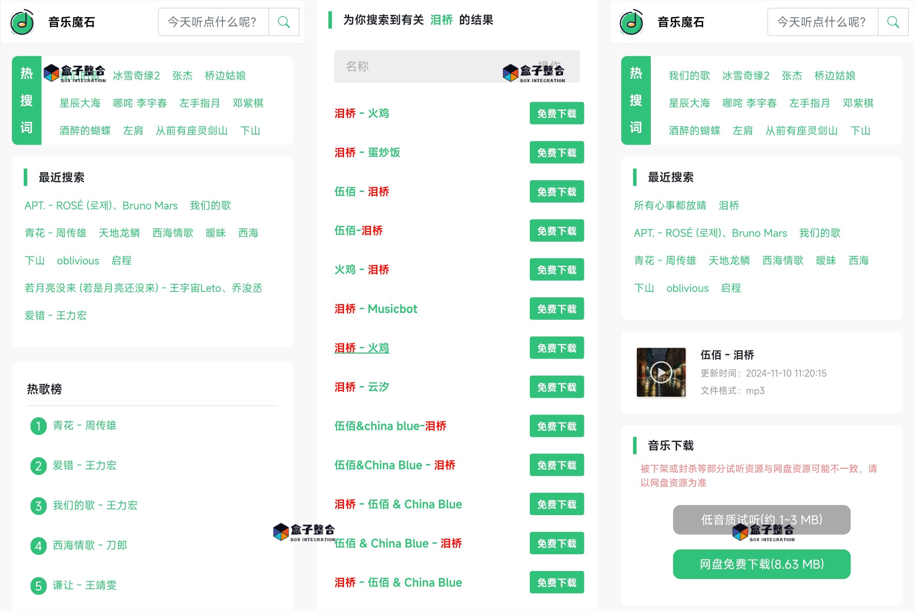Play the 伍佰 - 泪桥 album cover preview
The image size is (914, 612).
point(661,372)
